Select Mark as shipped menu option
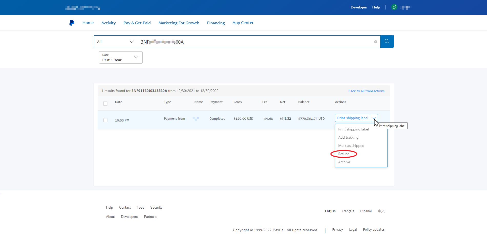Viewport: 487px width, 234px height. [x=351, y=146]
